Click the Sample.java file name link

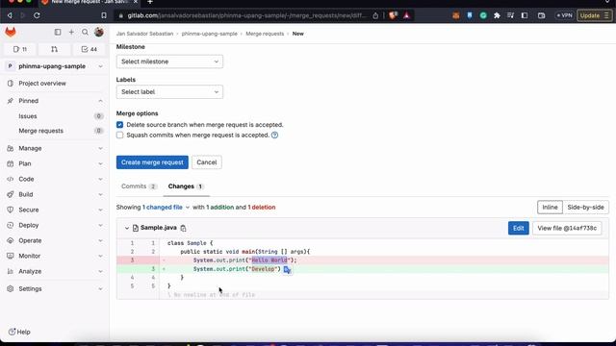158,228
